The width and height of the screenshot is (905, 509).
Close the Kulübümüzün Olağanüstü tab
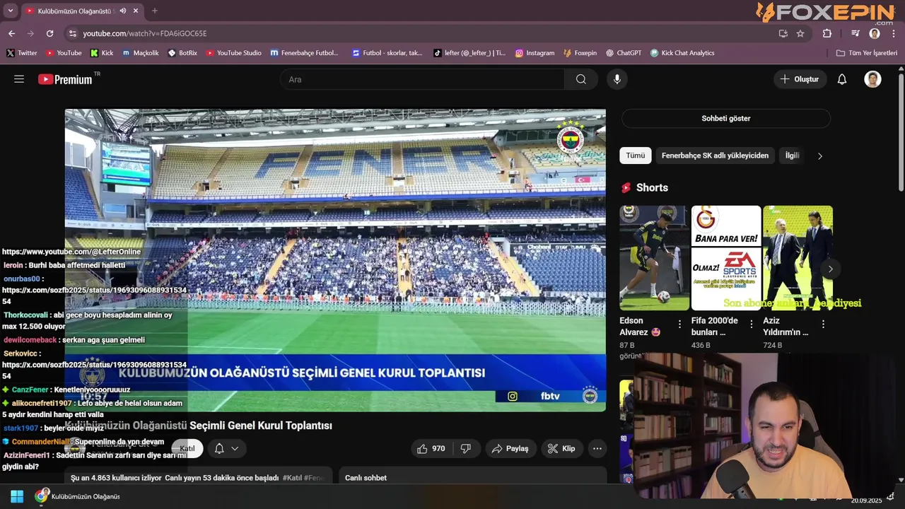pyautogui.click(x=136, y=11)
